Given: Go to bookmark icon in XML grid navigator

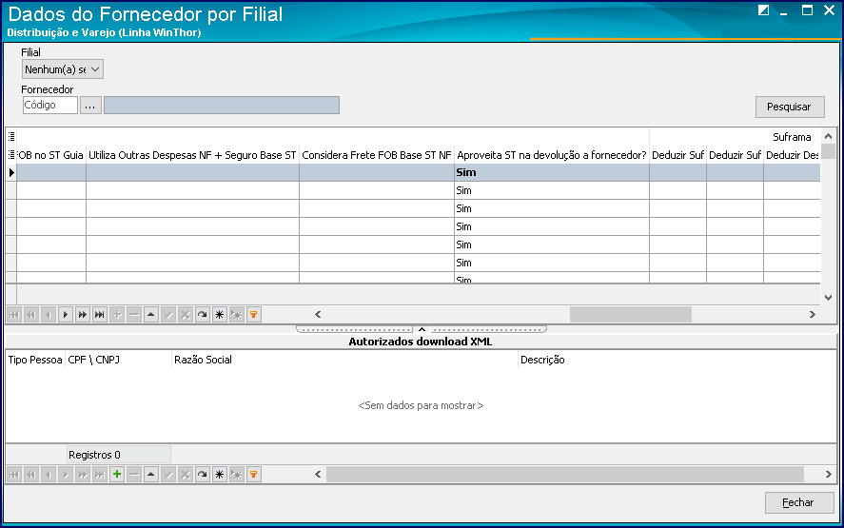Looking at the screenshot, I should (x=237, y=475).
